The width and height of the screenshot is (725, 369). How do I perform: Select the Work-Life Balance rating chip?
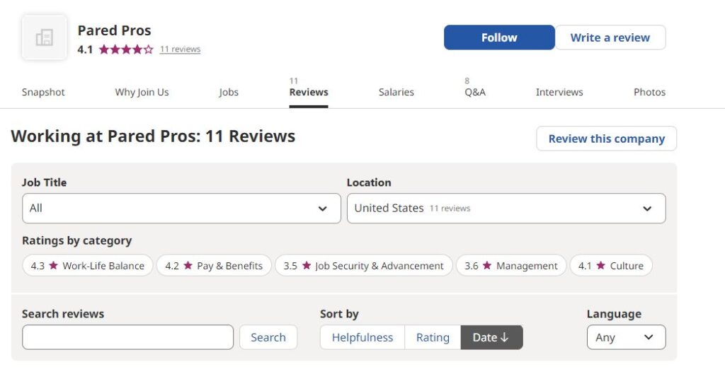coord(87,266)
